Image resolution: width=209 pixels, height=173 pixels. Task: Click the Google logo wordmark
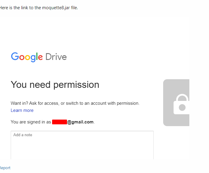coord(27,57)
